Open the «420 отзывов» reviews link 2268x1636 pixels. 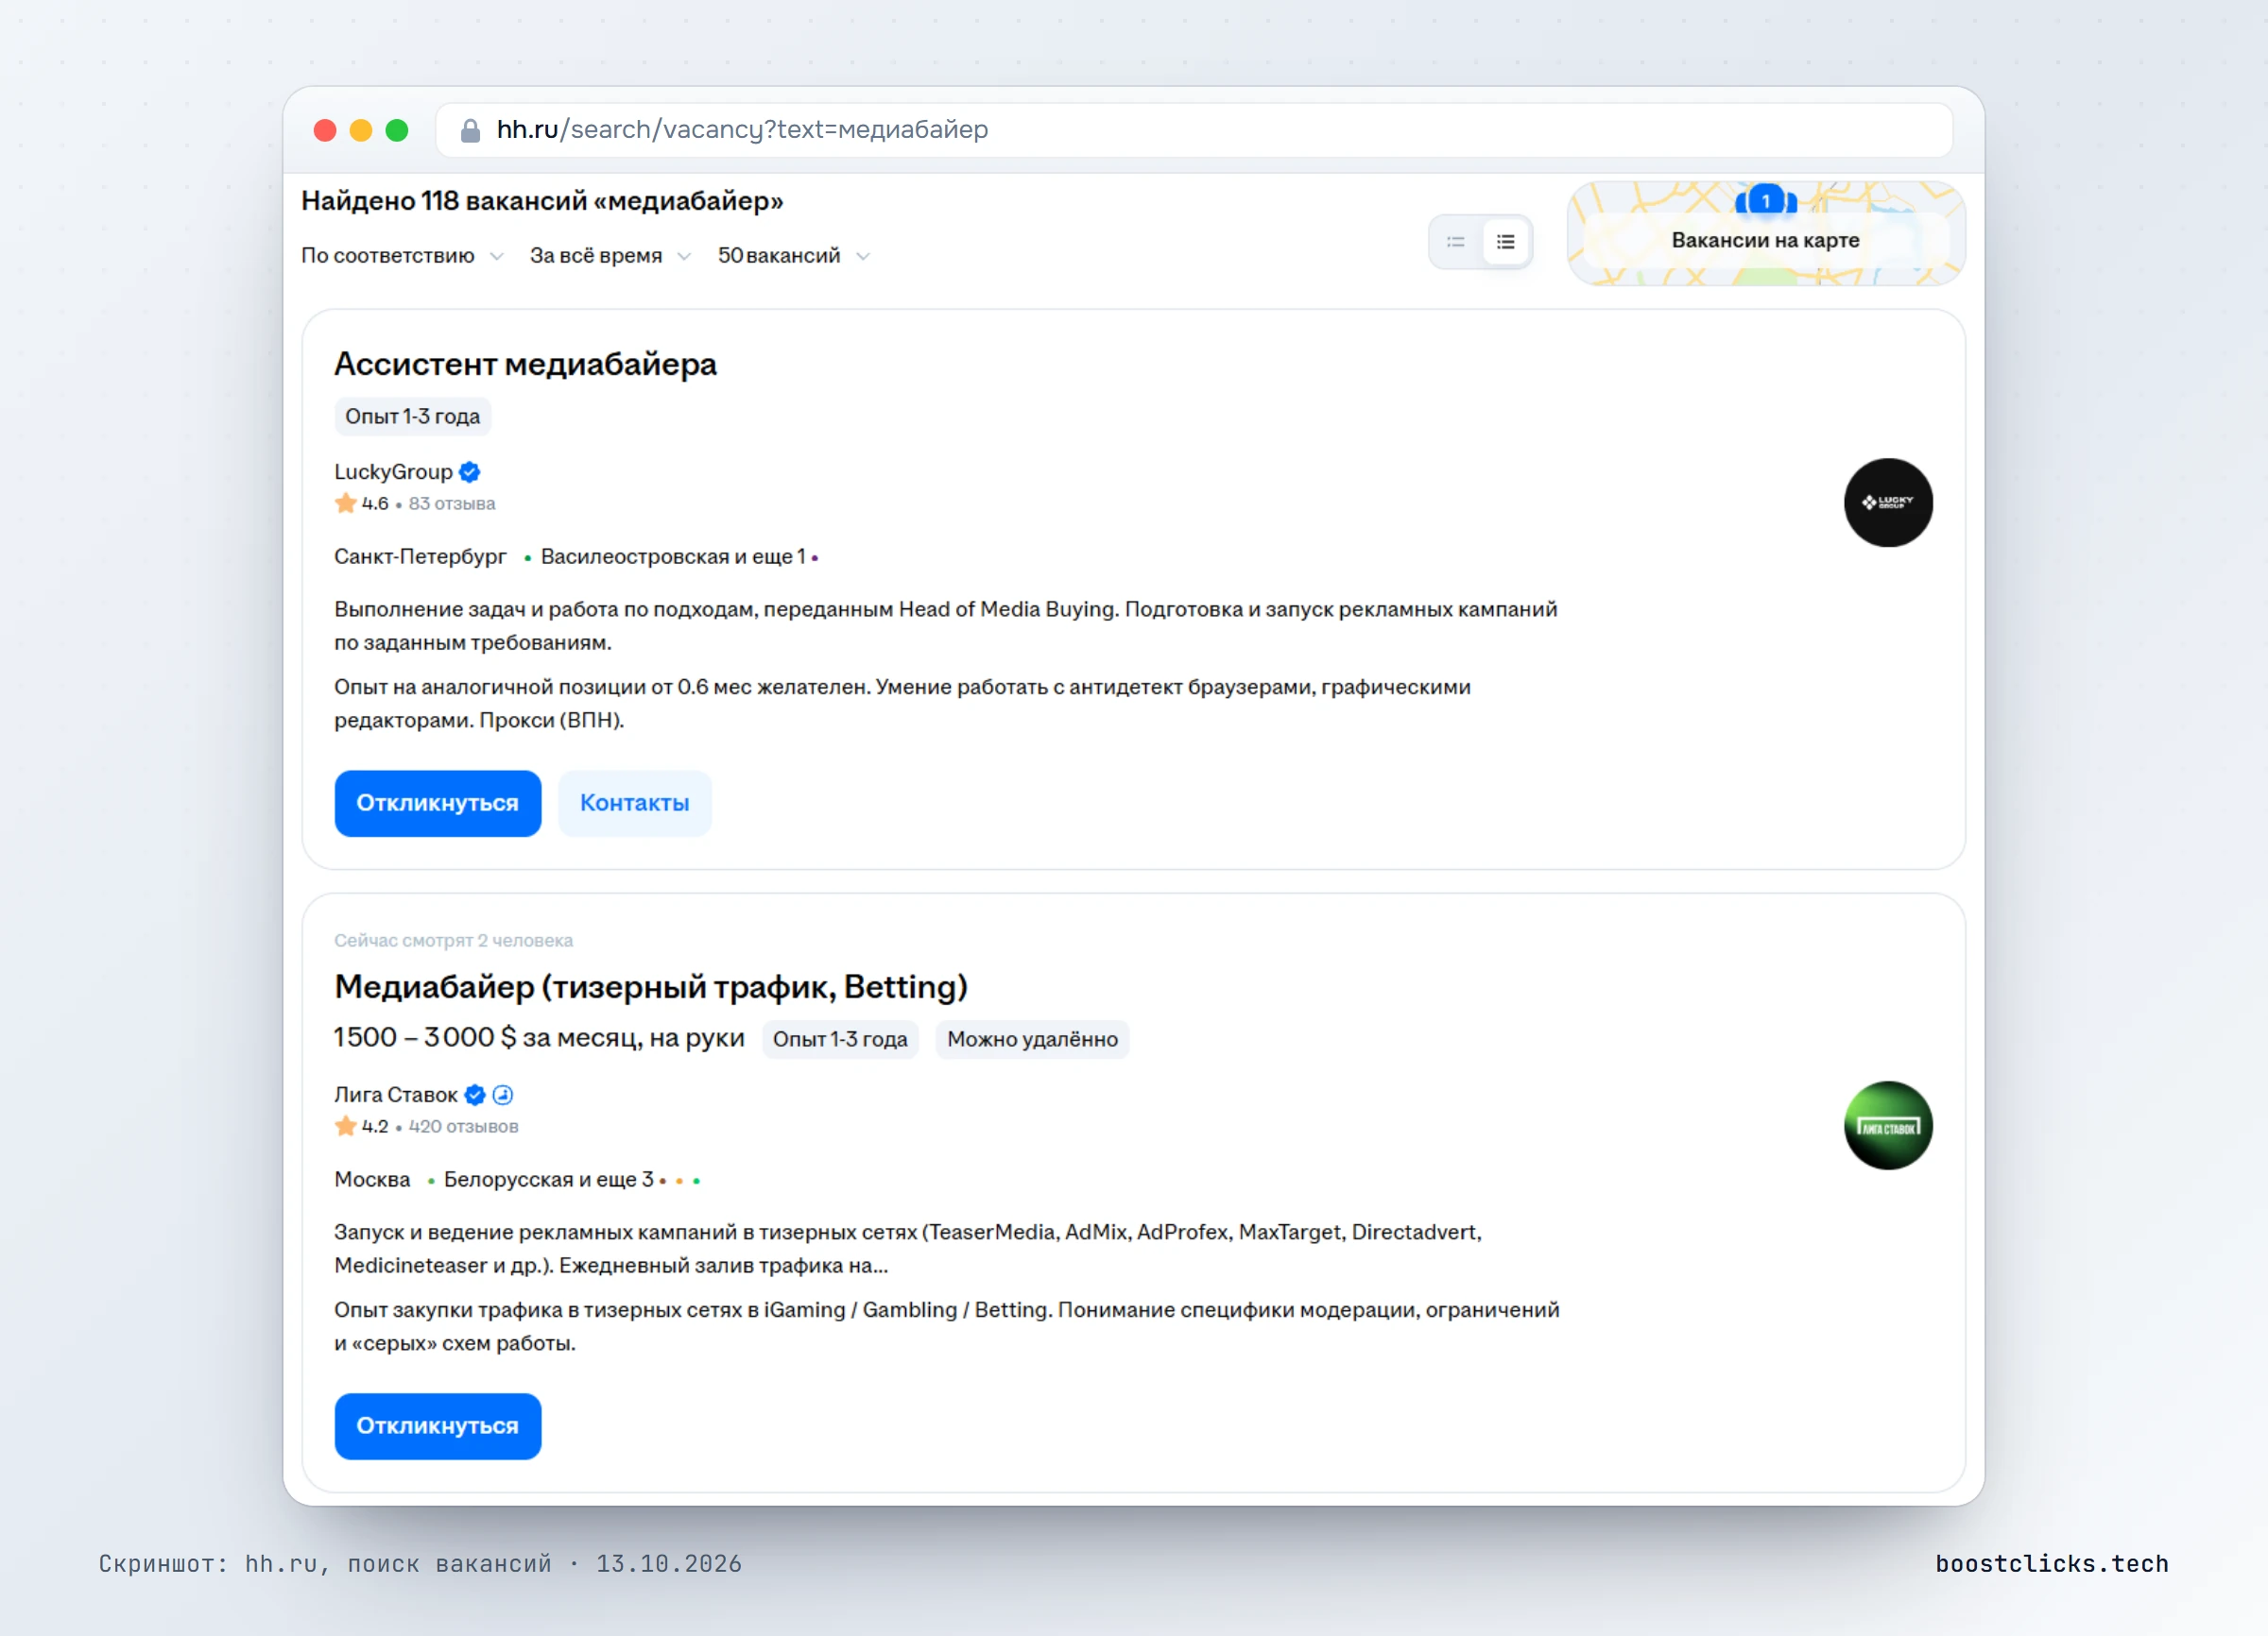pos(463,1126)
